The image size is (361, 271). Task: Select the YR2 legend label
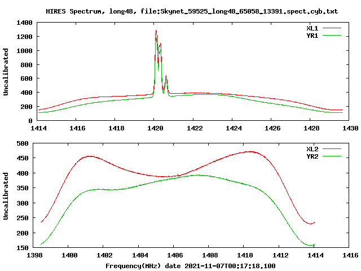pyautogui.click(x=312, y=156)
